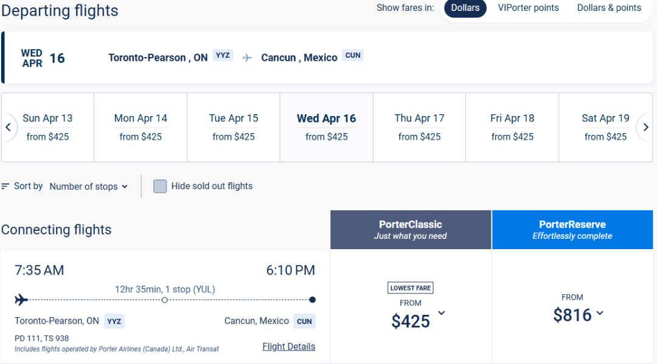
Task: Click the airplane icon between route cities
Action: [247, 58]
